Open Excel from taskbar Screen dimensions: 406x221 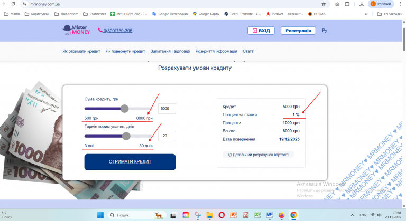tap(257, 215)
